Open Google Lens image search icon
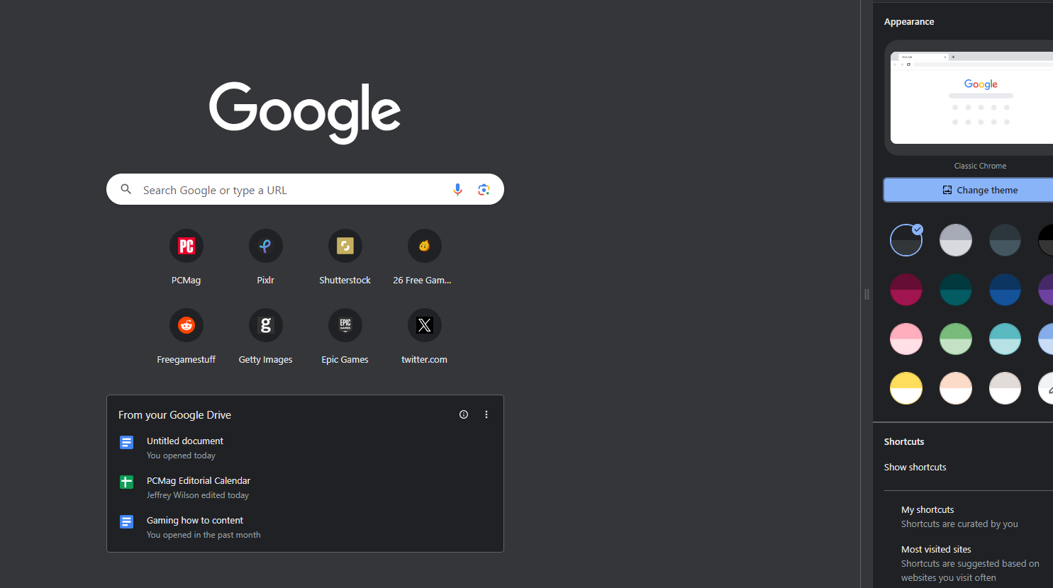1053x588 pixels. (x=484, y=190)
